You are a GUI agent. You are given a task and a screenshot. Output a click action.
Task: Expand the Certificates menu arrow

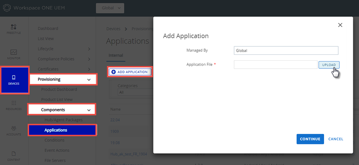(89, 69)
